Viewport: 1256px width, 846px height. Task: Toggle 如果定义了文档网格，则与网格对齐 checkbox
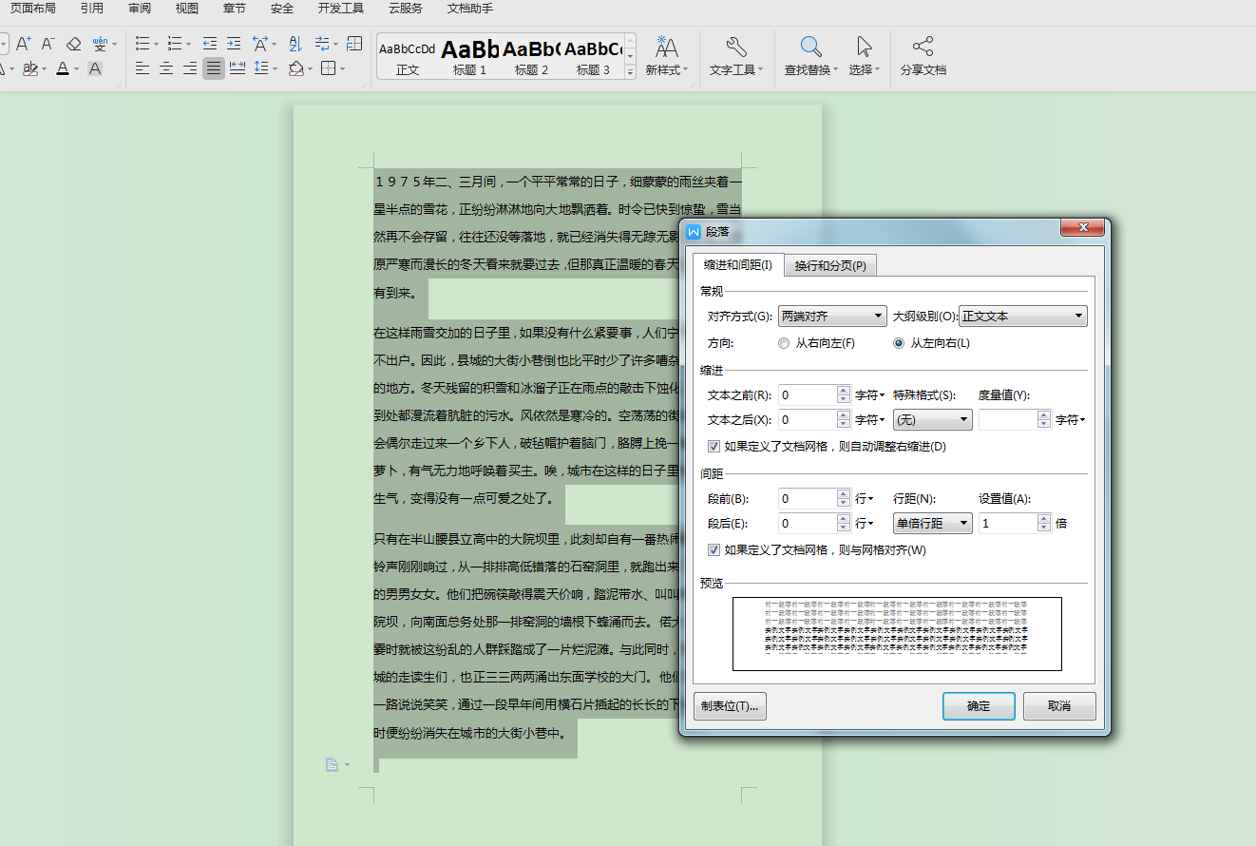[x=714, y=549]
